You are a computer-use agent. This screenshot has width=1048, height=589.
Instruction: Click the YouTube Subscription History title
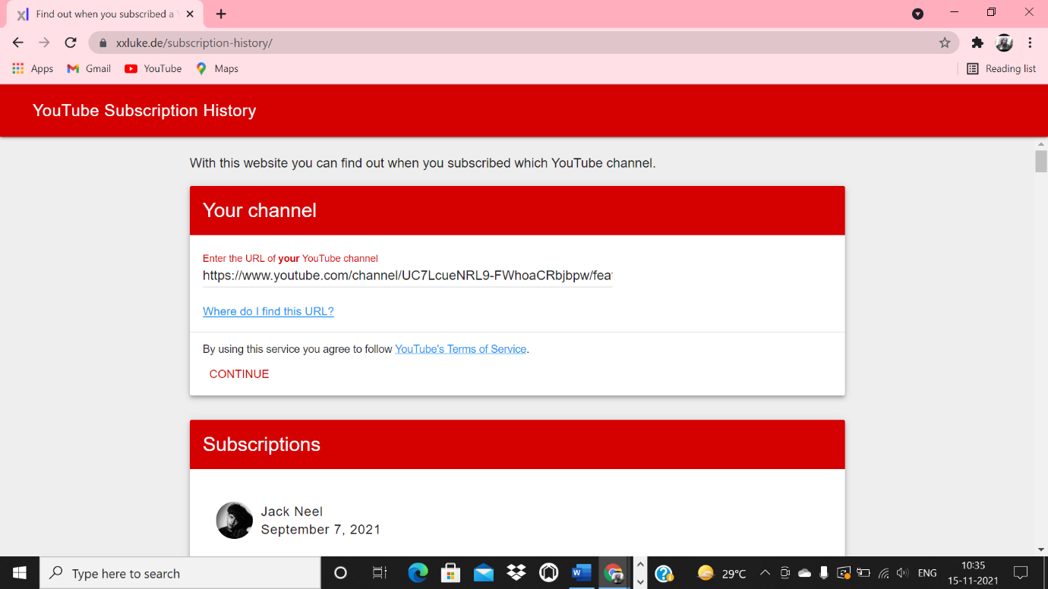tap(144, 111)
